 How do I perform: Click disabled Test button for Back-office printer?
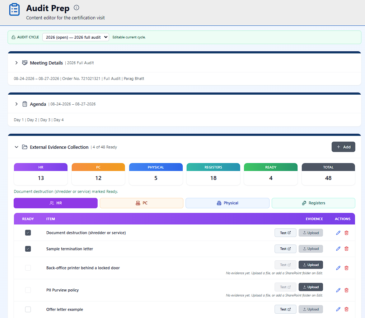pyautogui.click(x=285, y=265)
